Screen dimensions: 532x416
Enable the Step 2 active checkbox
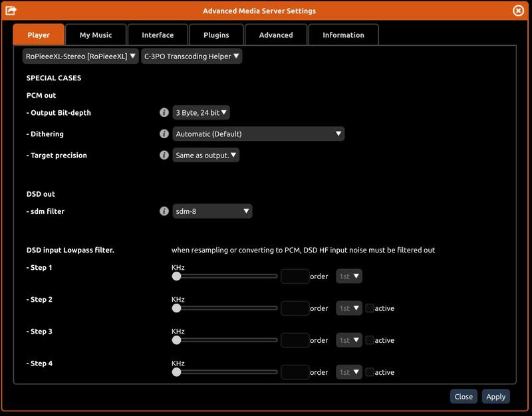370,308
